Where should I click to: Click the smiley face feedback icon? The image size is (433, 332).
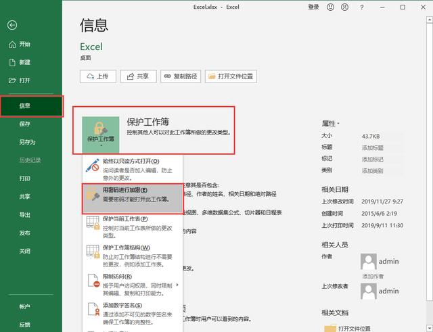(330, 7)
